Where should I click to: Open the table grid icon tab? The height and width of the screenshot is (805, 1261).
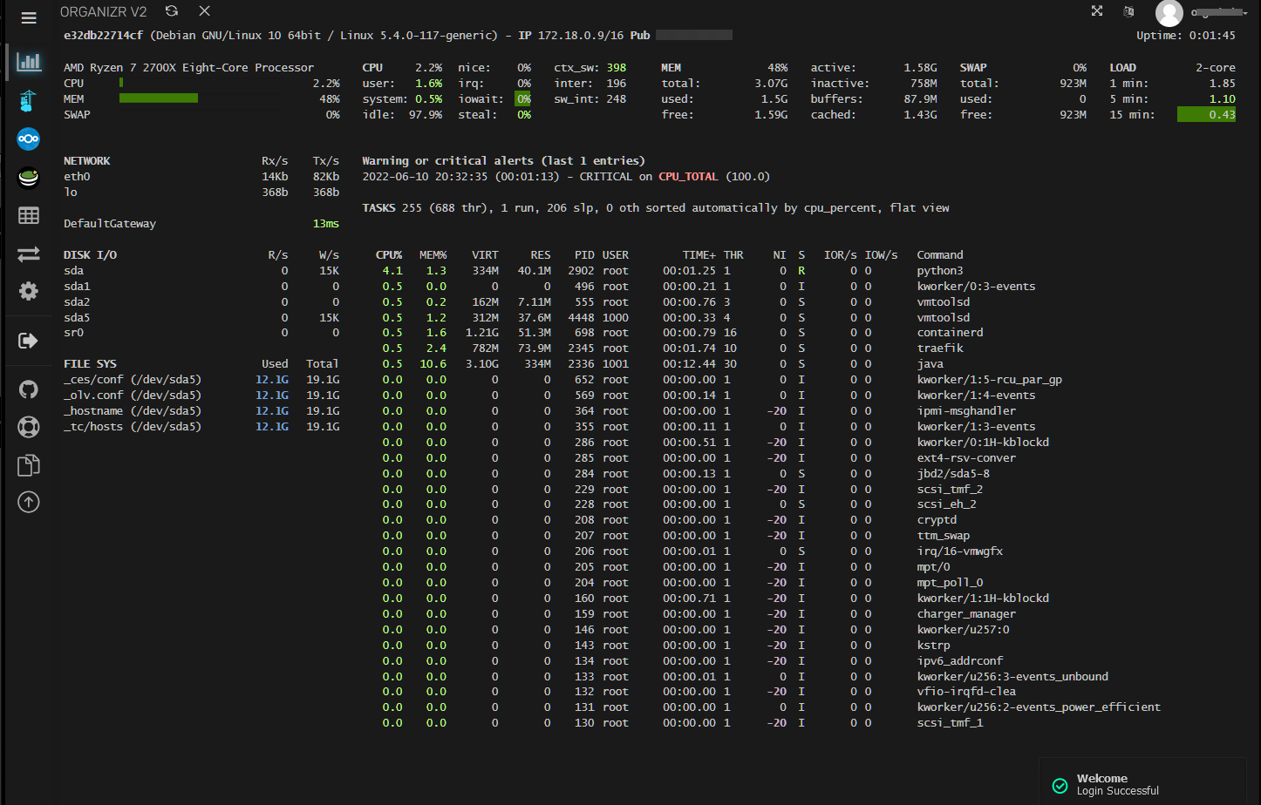pos(29,215)
